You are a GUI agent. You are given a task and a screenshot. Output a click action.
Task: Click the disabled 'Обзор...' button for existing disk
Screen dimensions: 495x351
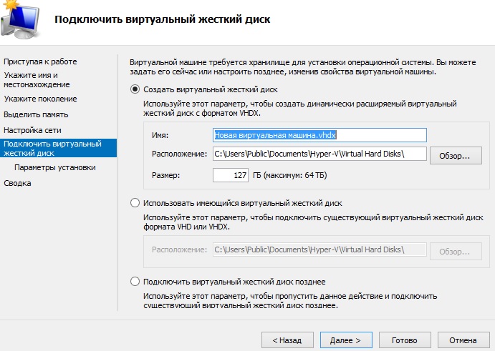[456, 252]
